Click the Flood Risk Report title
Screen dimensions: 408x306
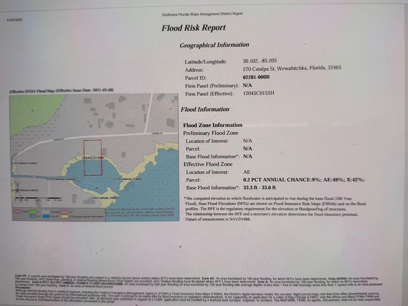pos(193,28)
